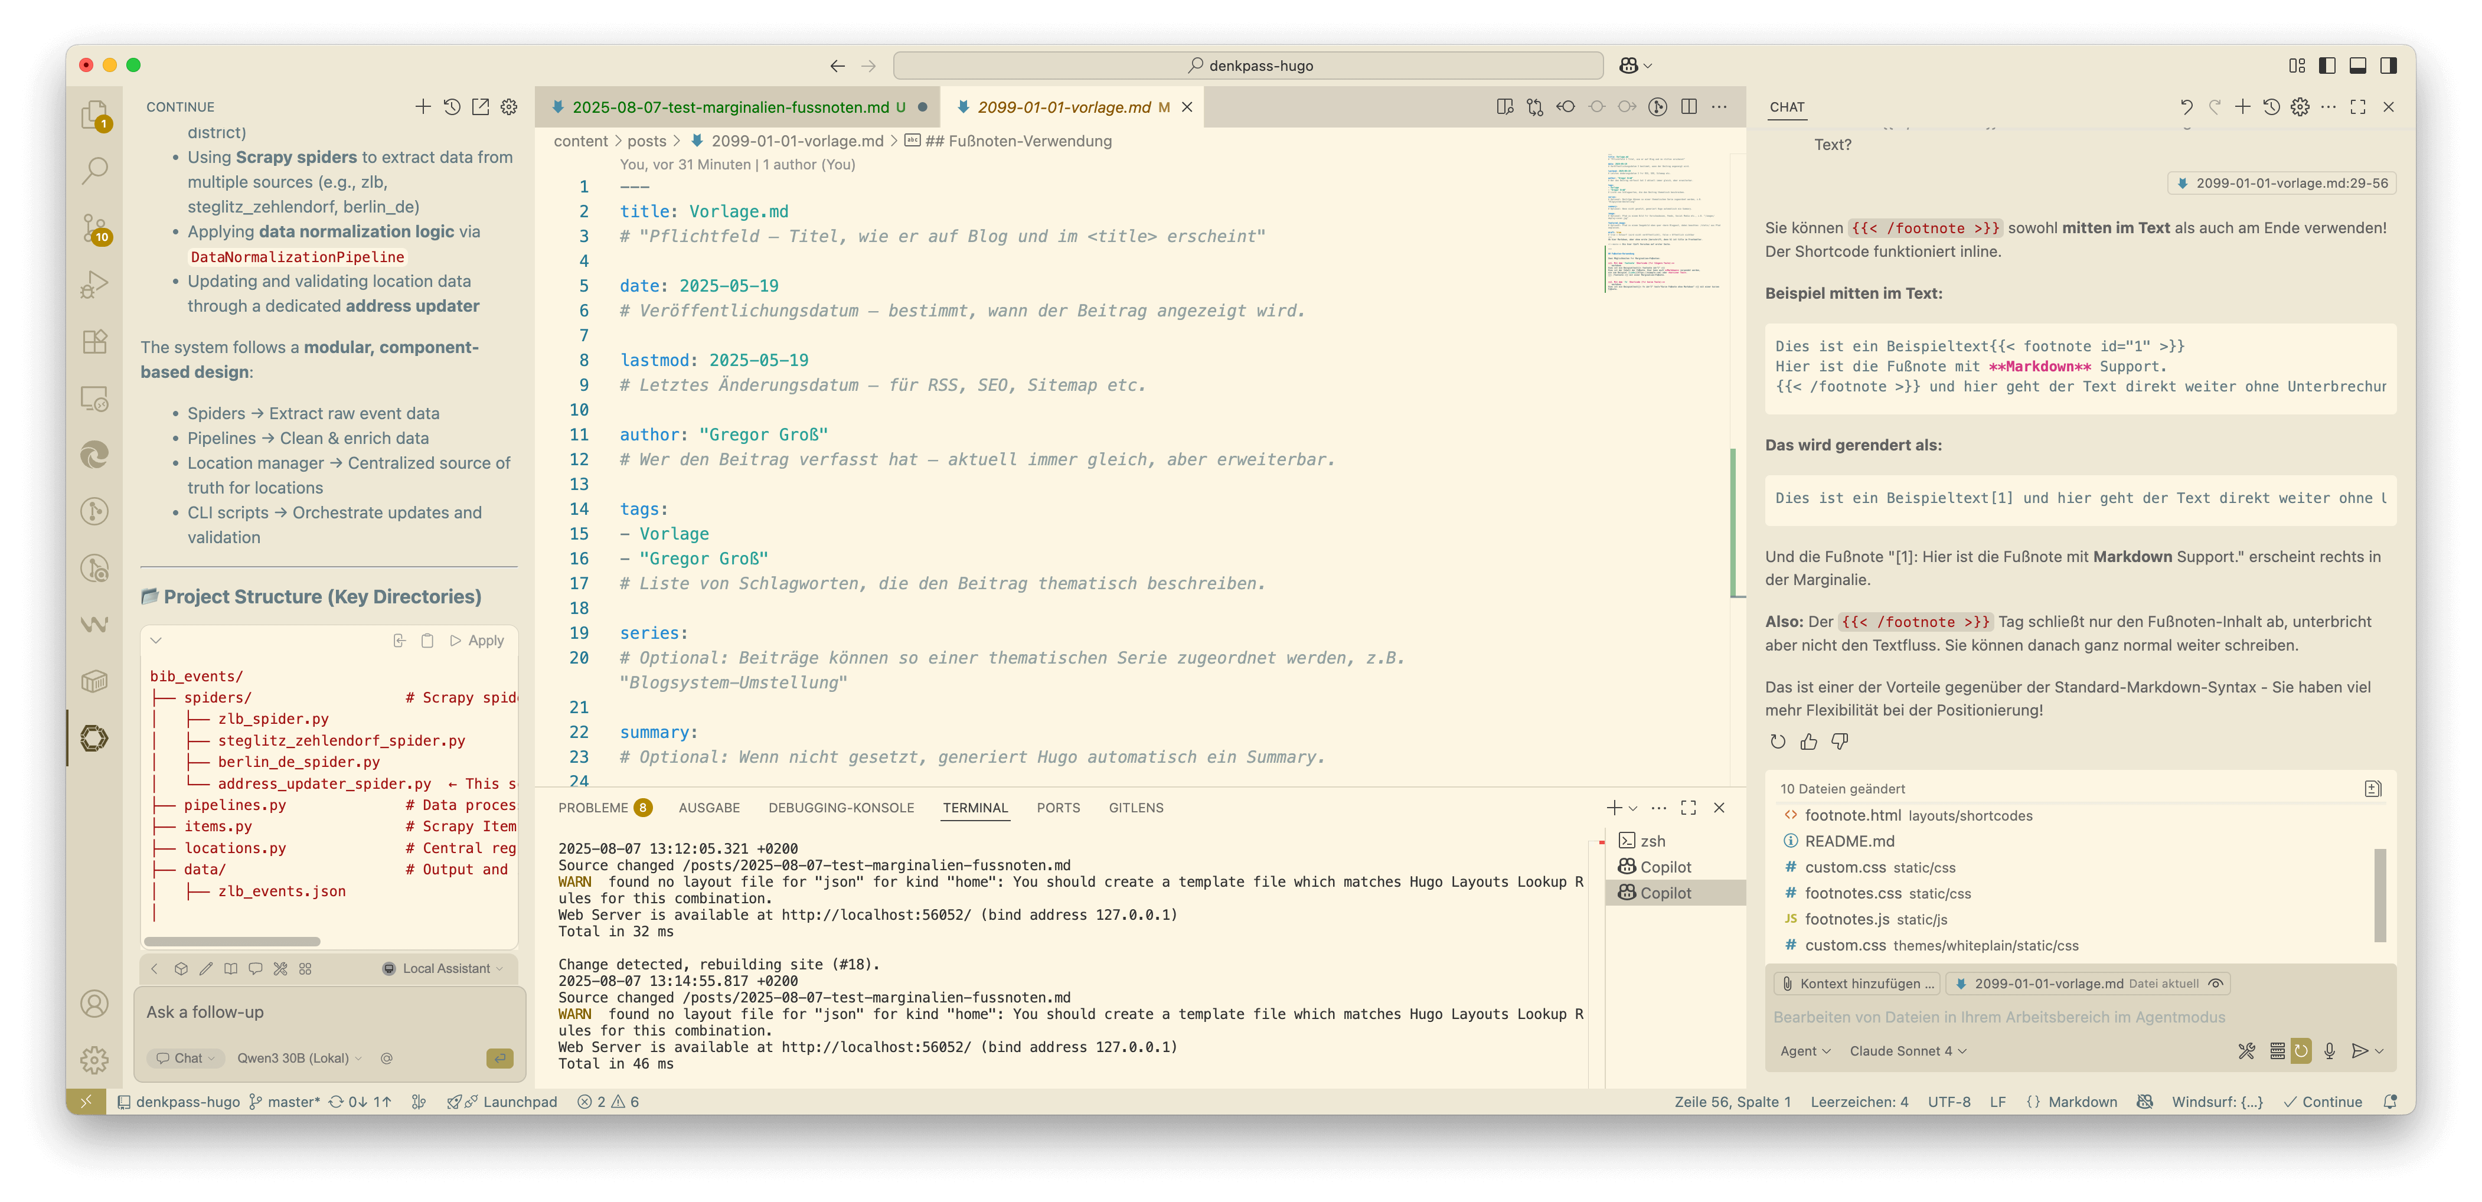Open Source Control with 10 pending changes

click(94, 228)
